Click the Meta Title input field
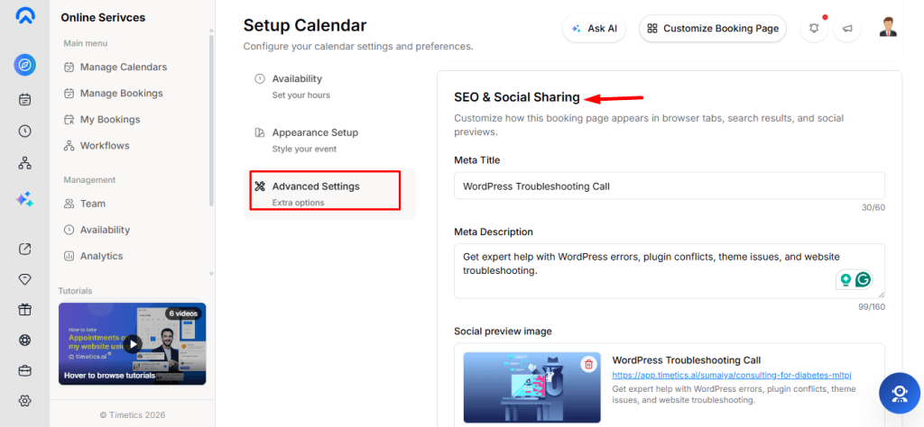The image size is (924, 427). tap(670, 186)
